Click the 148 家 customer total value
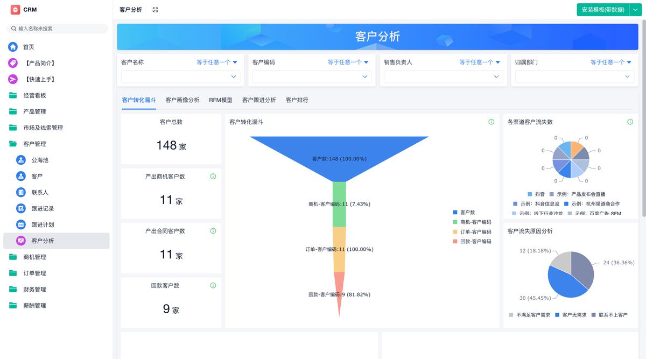The width and height of the screenshot is (646, 359). point(171,145)
